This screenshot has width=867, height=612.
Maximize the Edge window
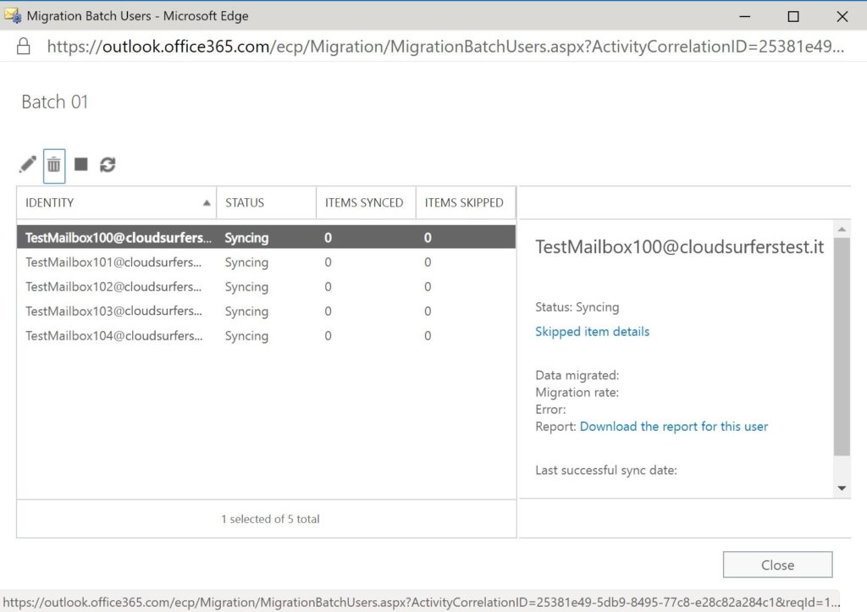792,16
